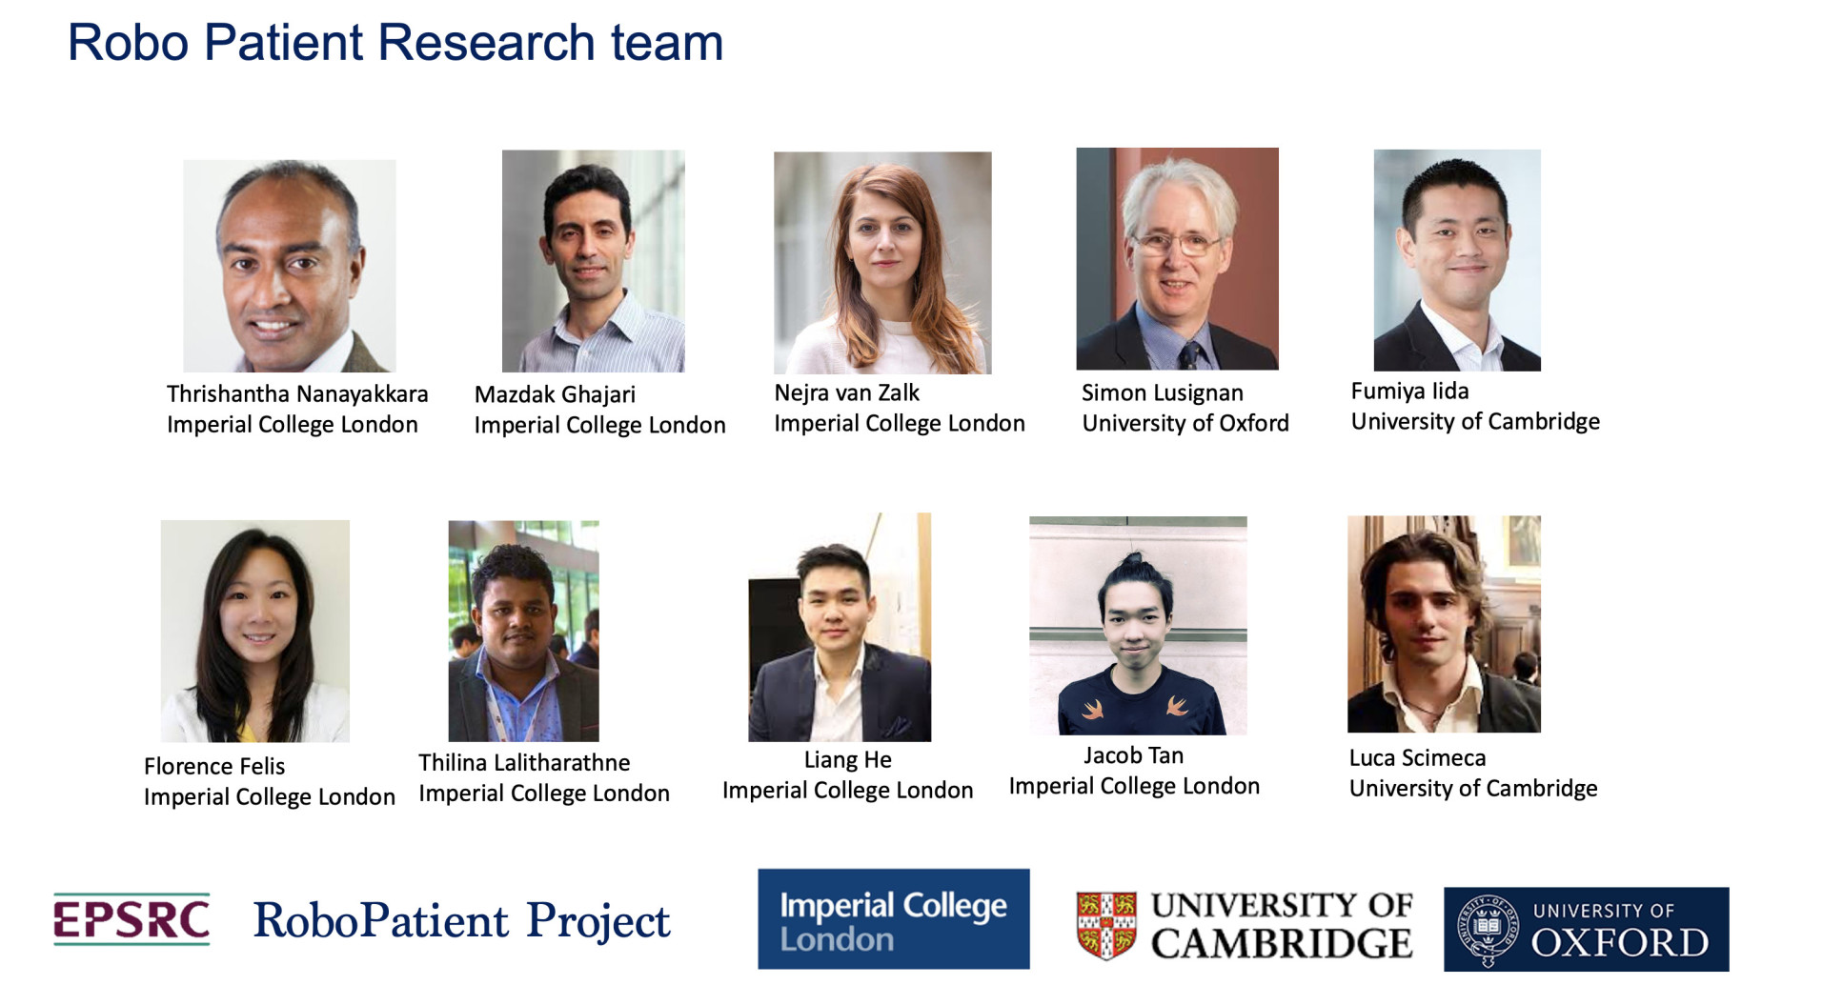The image size is (1843, 985).
Task: Select the photo above the Simon Lusignan caption
Action: [x=1177, y=259]
